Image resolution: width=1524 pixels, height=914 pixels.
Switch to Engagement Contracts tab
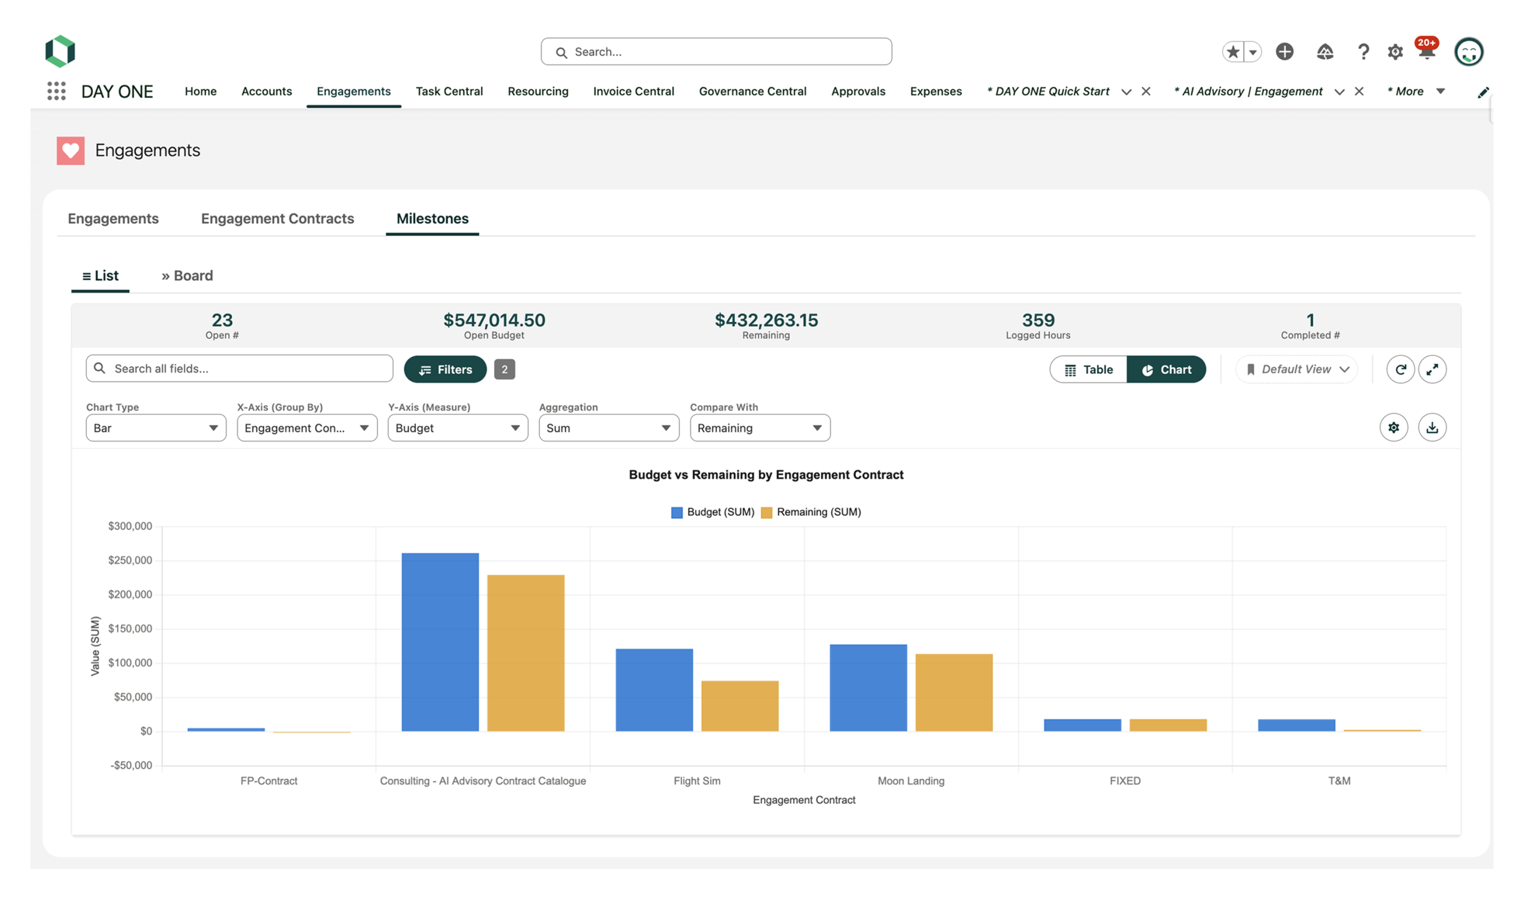click(277, 218)
